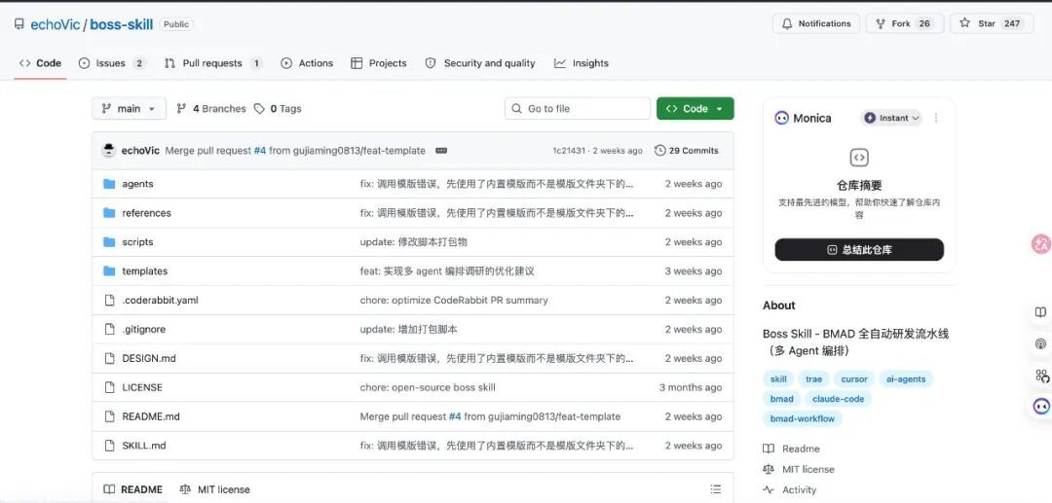
Task: Click the scripts folder icon
Action: point(109,242)
